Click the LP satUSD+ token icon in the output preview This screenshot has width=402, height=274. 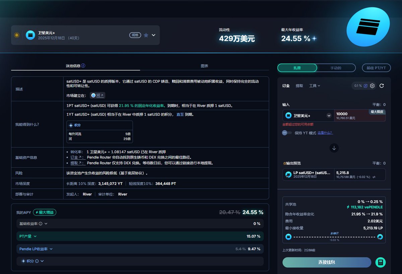pyautogui.click(x=288, y=174)
